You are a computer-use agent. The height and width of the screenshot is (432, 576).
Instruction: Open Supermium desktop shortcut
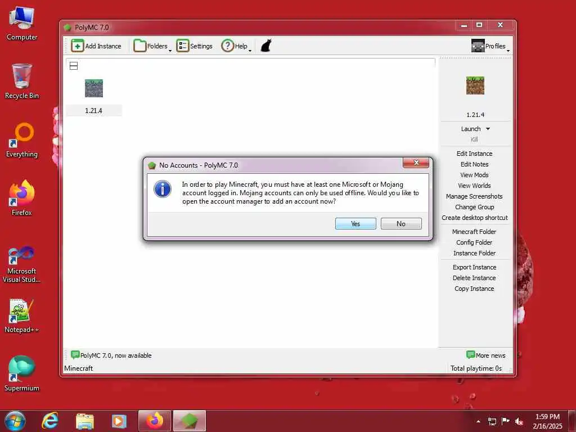point(22,374)
